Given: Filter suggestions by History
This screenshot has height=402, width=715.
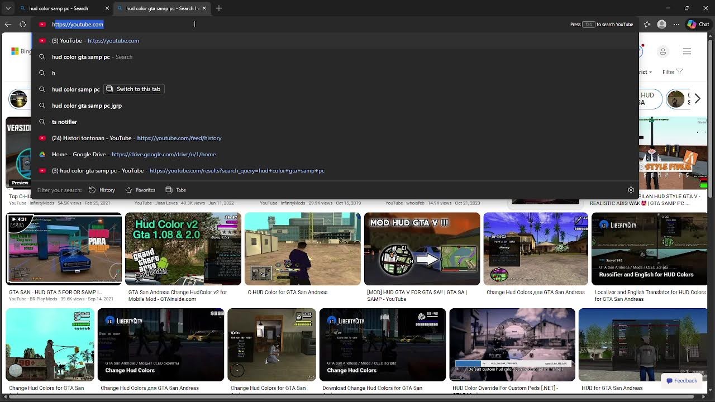Looking at the screenshot, I should (x=102, y=190).
